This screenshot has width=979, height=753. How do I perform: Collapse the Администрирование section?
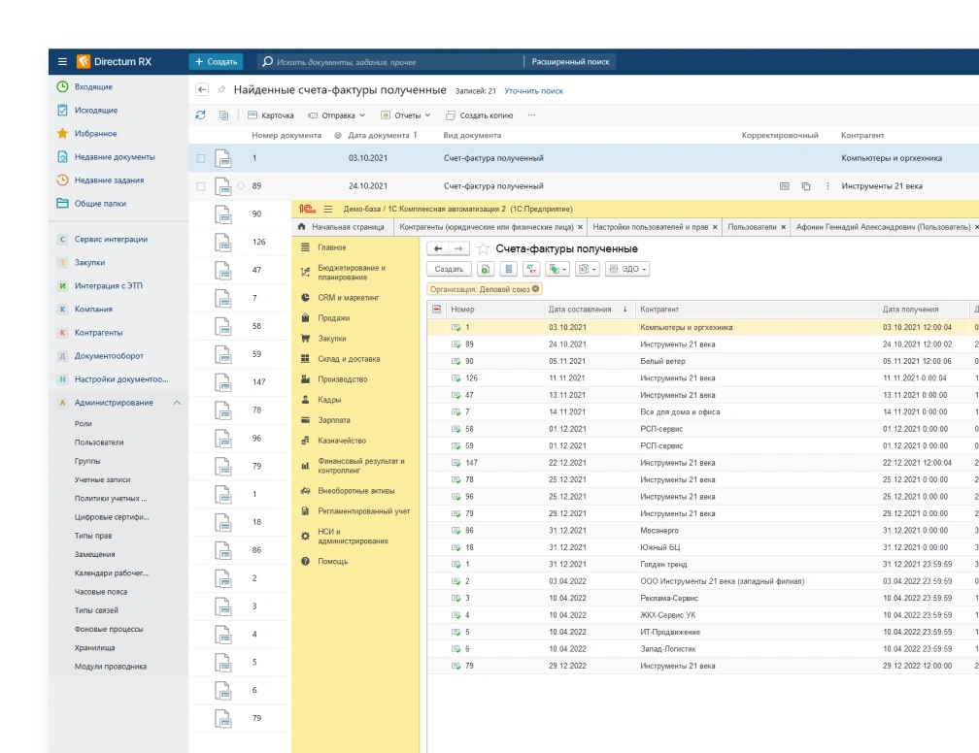click(177, 403)
